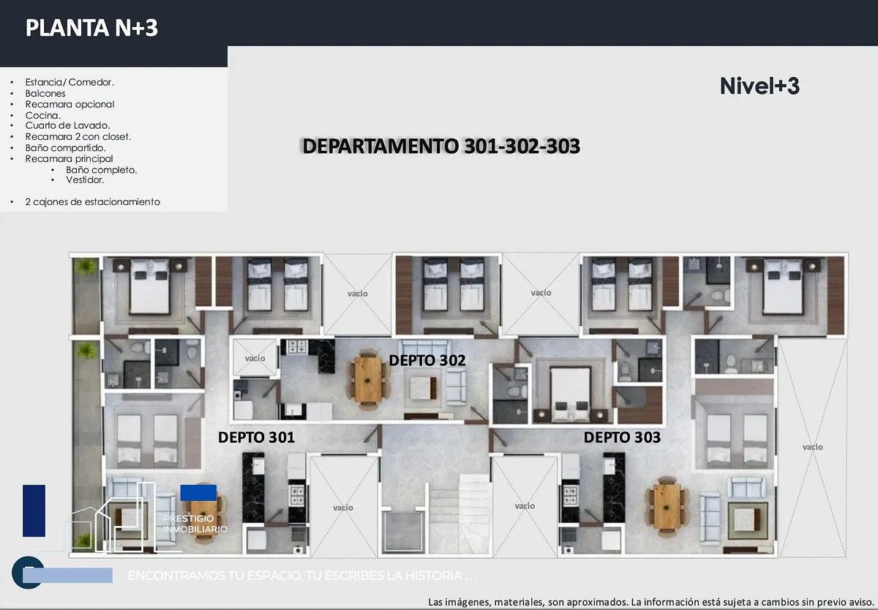Click the Estancia/Comedor list item
878x610 pixels.
pyautogui.click(x=70, y=82)
